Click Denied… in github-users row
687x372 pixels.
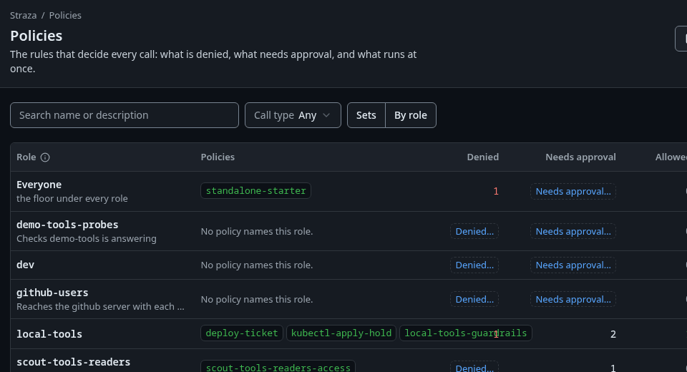coord(474,299)
